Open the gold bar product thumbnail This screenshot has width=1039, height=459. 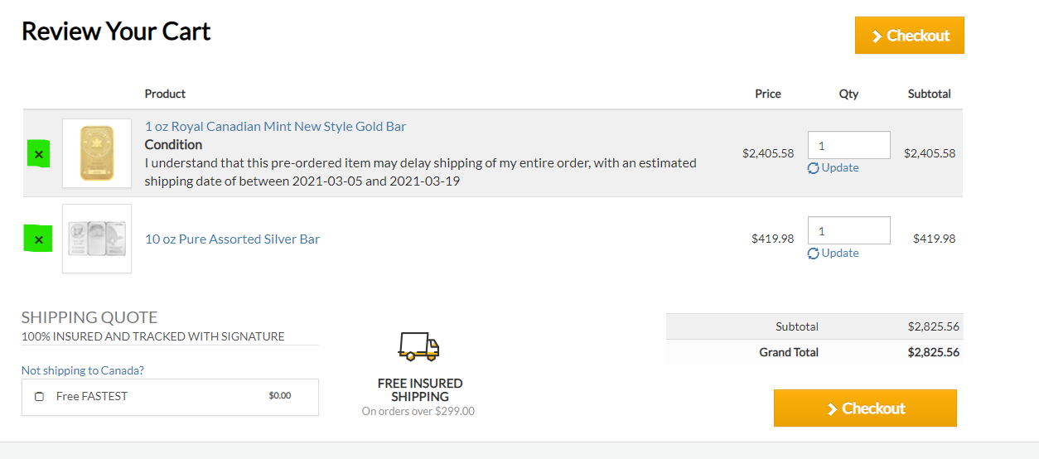pos(97,153)
